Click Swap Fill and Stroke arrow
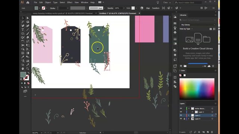This screenshot has width=239, height=134. [28, 73]
